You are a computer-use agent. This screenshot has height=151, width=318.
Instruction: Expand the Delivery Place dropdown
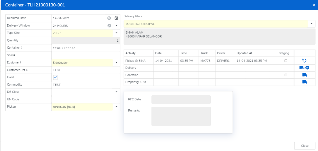point(312,24)
